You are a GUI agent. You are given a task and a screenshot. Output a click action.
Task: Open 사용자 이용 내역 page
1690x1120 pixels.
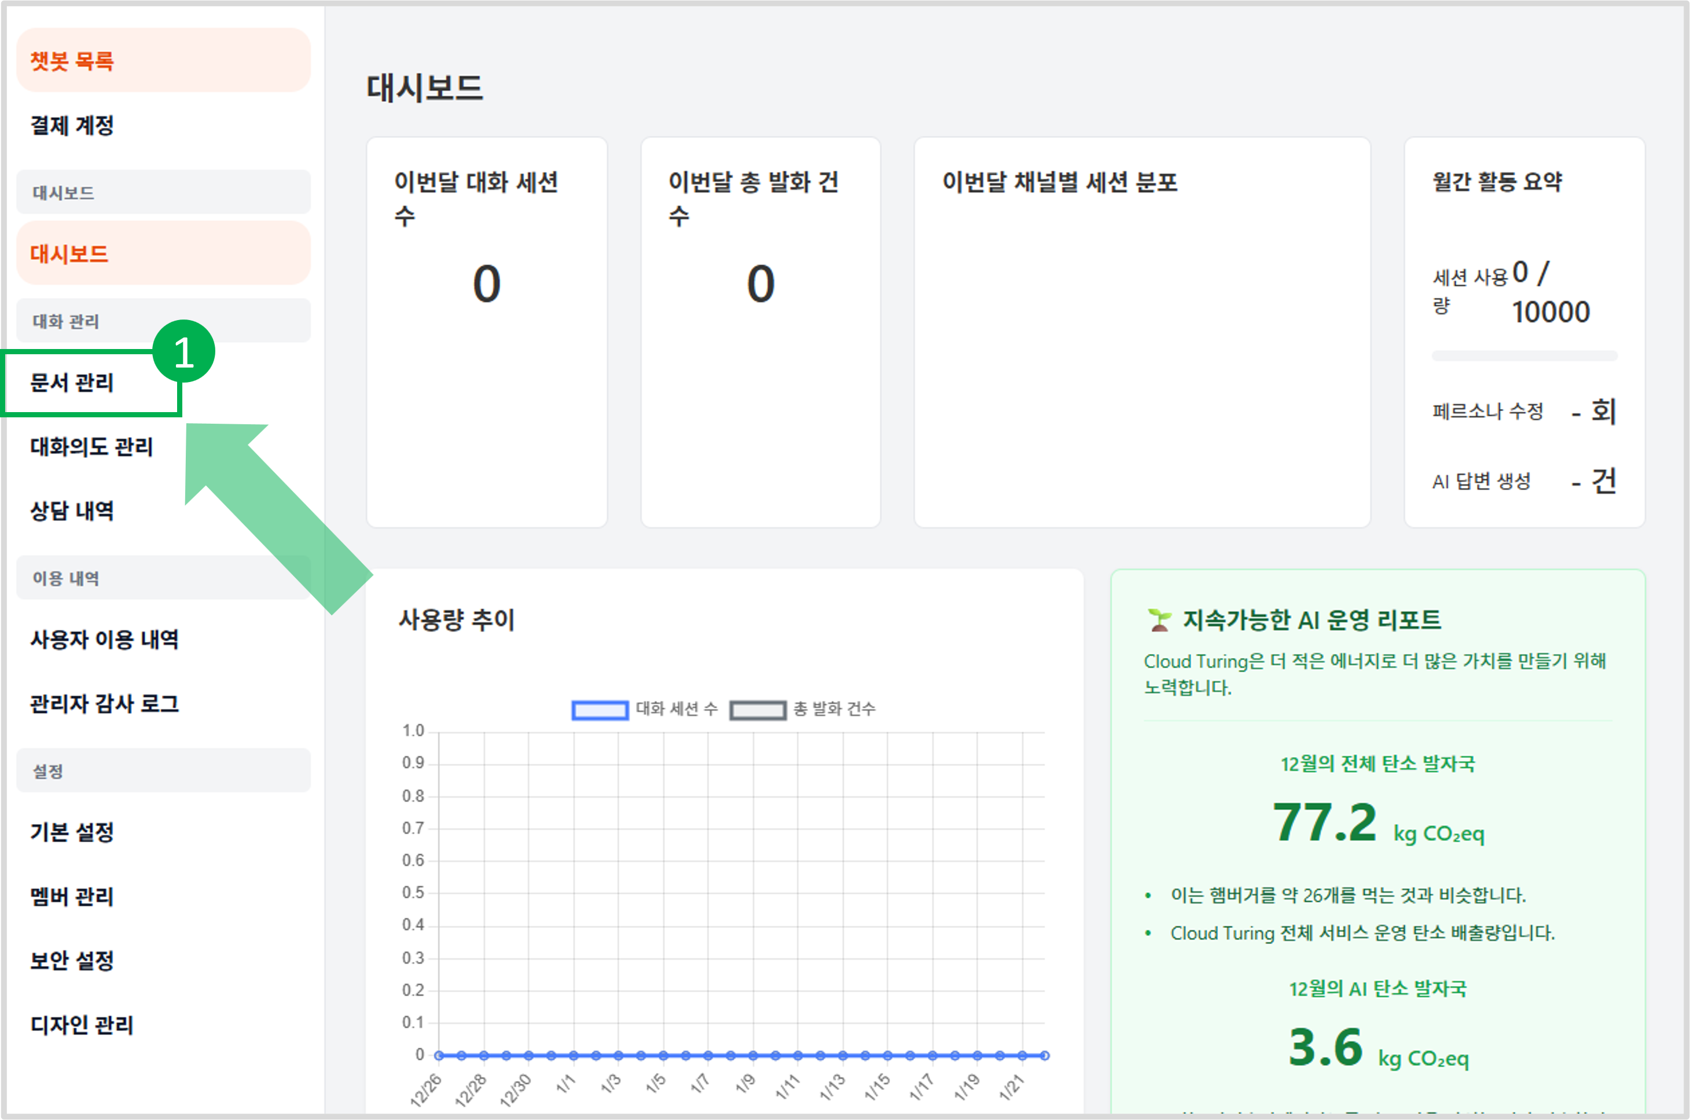click(104, 639)
